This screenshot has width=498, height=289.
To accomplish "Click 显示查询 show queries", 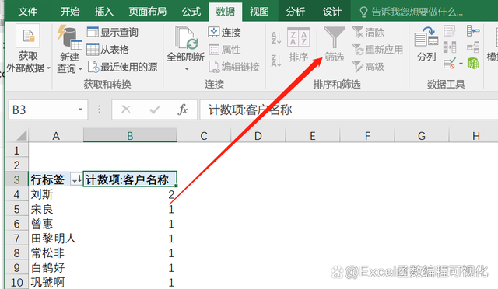I will pos(112,32).
